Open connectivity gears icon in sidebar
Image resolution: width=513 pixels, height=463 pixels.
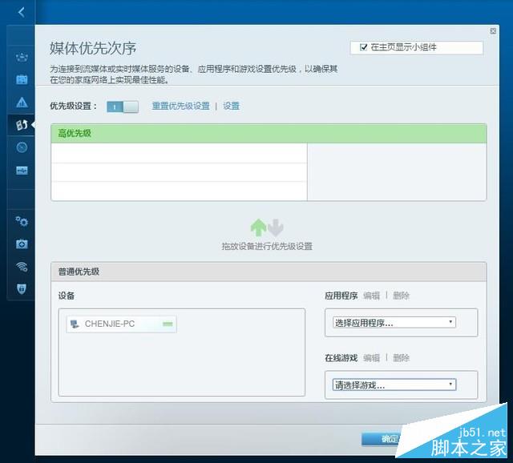point(22,221)
